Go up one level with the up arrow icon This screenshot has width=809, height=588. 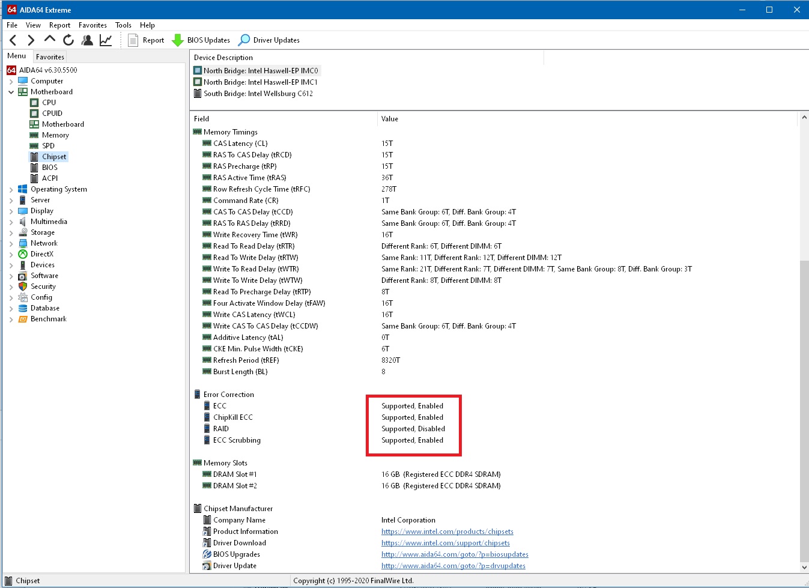50,40
